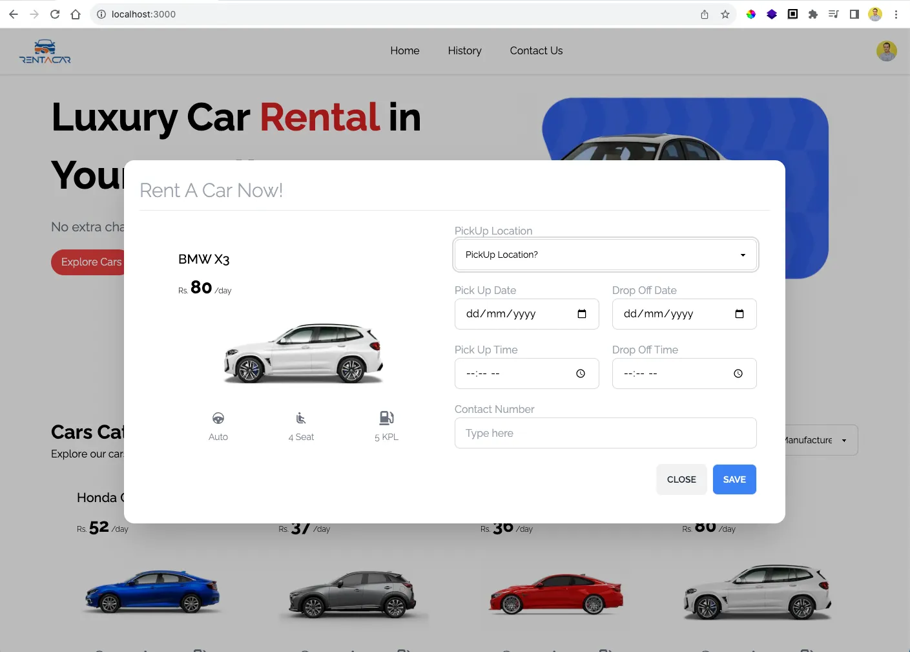Open the Extensions puzzle icon
This screenshot has height=652, width=910.
813,14
